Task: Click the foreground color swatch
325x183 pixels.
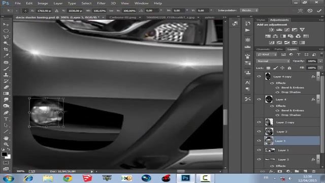Action: [4, 154]
